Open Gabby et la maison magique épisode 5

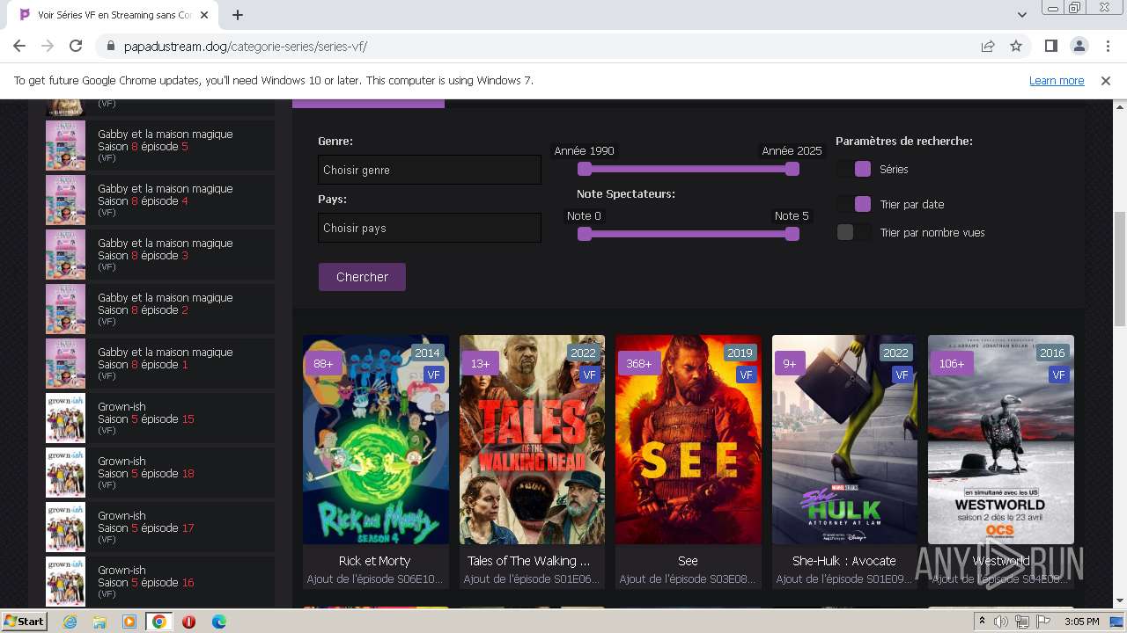point(160,145)
